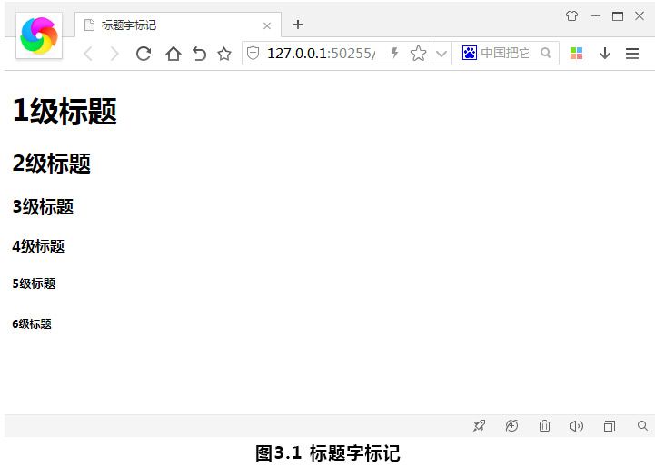Expand the address bar dropdown chevron
The image size is (655, 467).
[442, 54]
